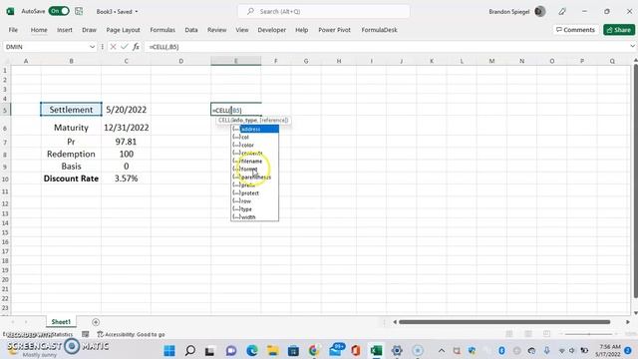Add a new sheet with plus icon
The image size is (638, 359).
(x=96, y=322)
